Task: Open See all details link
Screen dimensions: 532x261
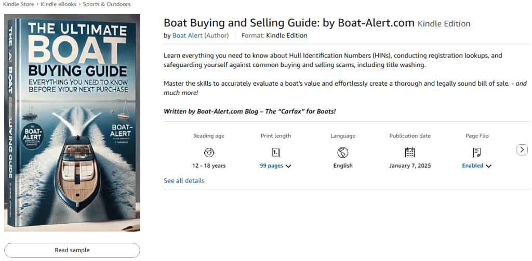Action: click(184, 181)
